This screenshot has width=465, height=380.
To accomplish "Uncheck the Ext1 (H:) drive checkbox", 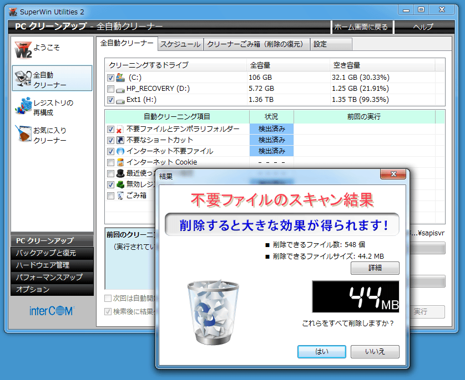I will click(x=110, y=100).
